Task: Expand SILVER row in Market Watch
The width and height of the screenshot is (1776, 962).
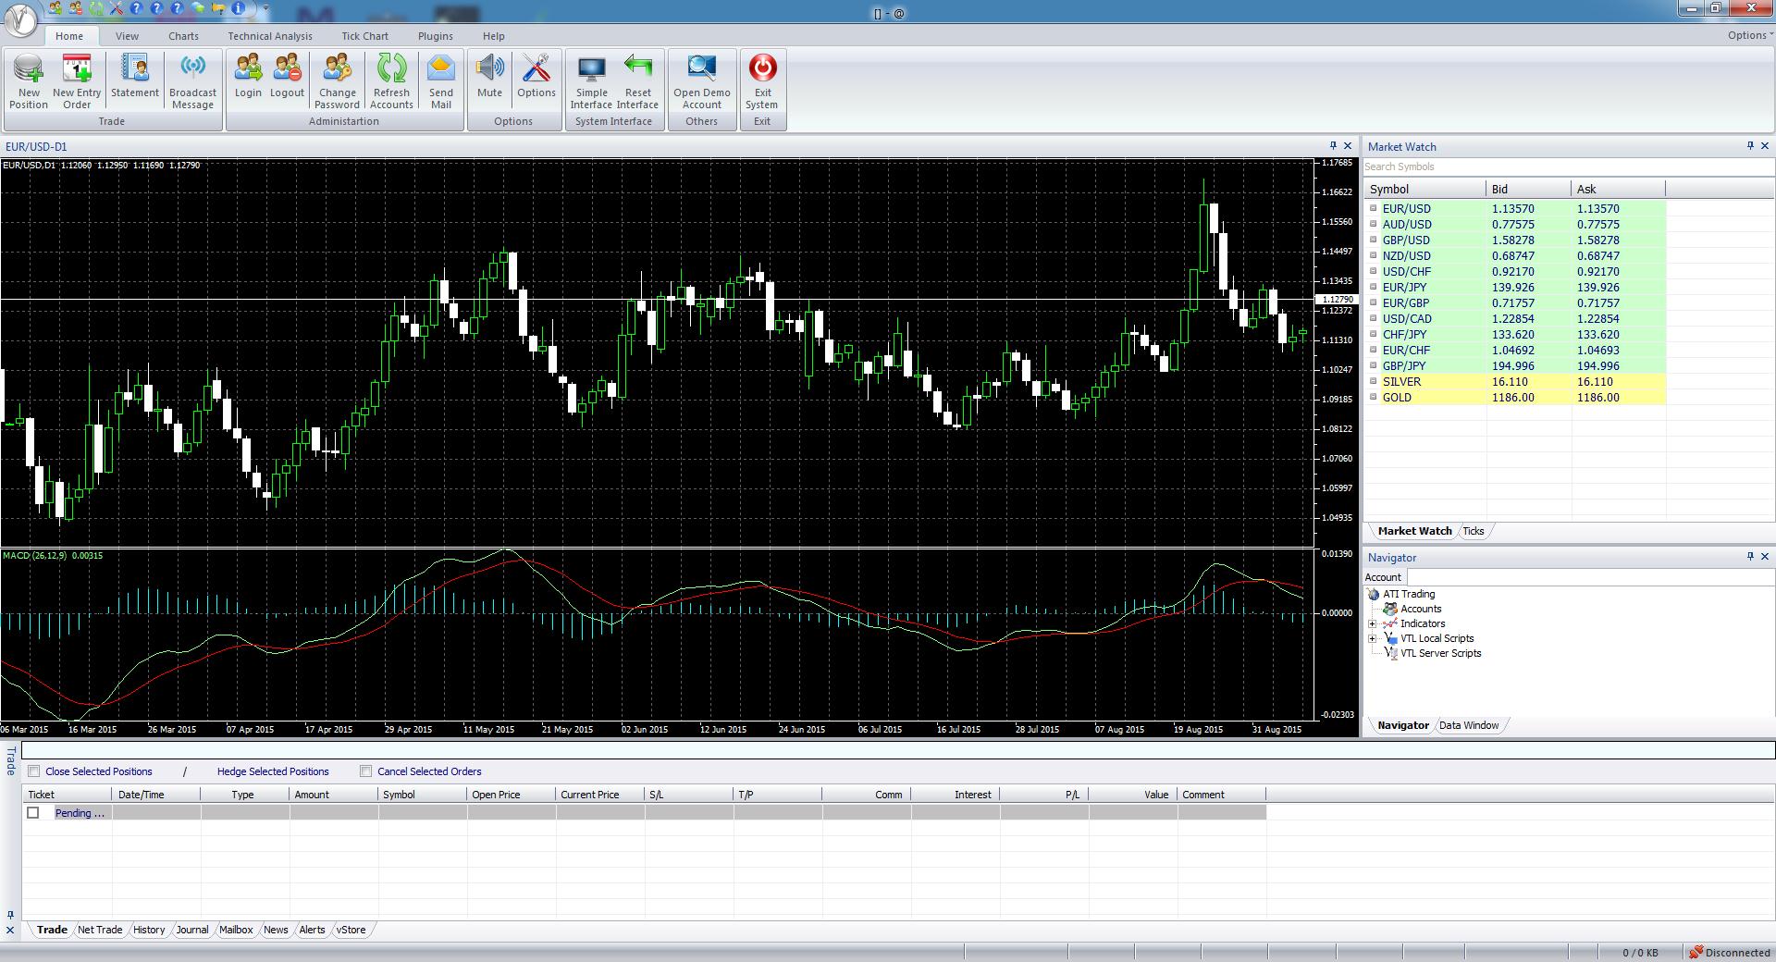Action: pyautogui.click(x=1374, y=381)
